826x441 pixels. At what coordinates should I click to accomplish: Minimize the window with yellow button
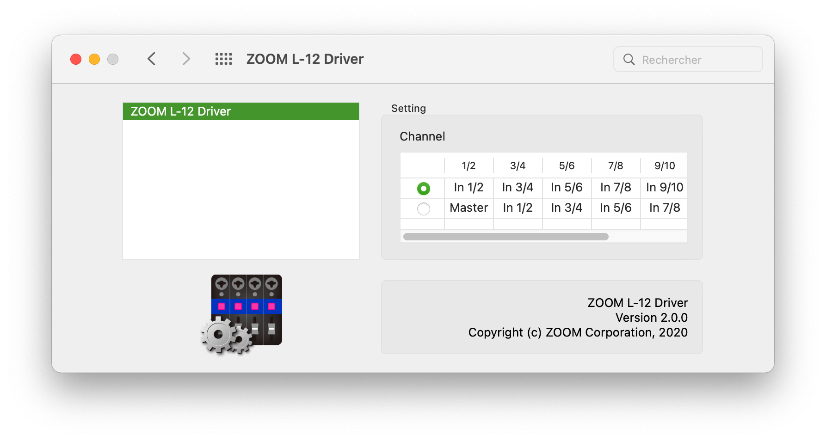point(94,59)
